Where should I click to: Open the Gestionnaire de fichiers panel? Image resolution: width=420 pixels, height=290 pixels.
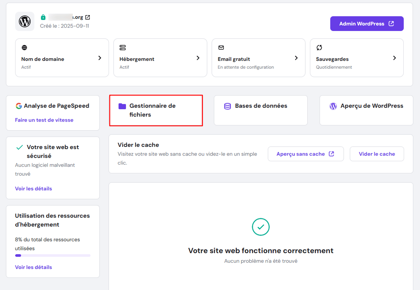click(156, 110)
